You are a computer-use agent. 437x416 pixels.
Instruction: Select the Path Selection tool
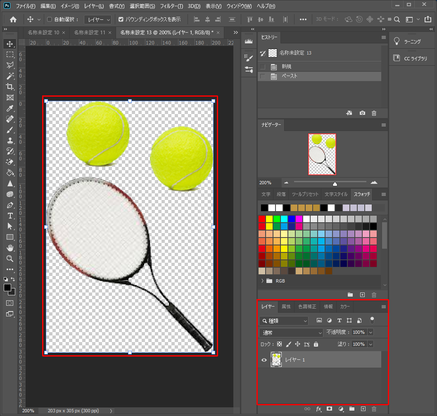(10, 226)
